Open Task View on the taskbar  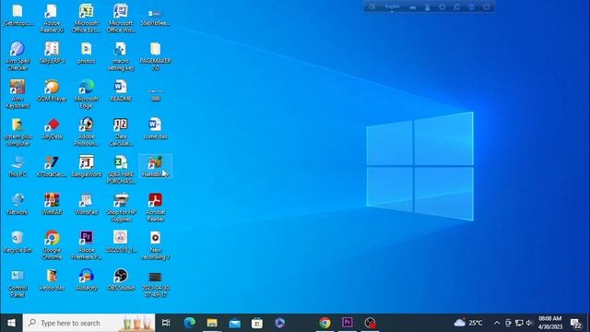[166, 323]
